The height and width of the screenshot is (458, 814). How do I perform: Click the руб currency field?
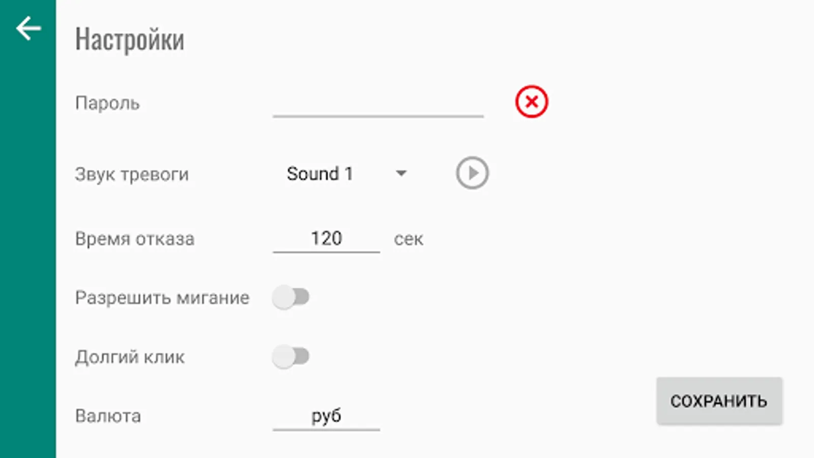point(326,416)
